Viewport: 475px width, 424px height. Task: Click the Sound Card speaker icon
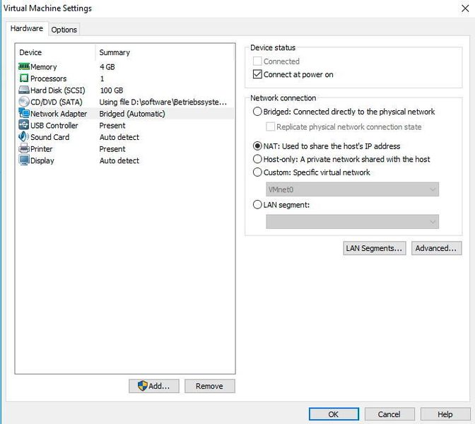24,136
